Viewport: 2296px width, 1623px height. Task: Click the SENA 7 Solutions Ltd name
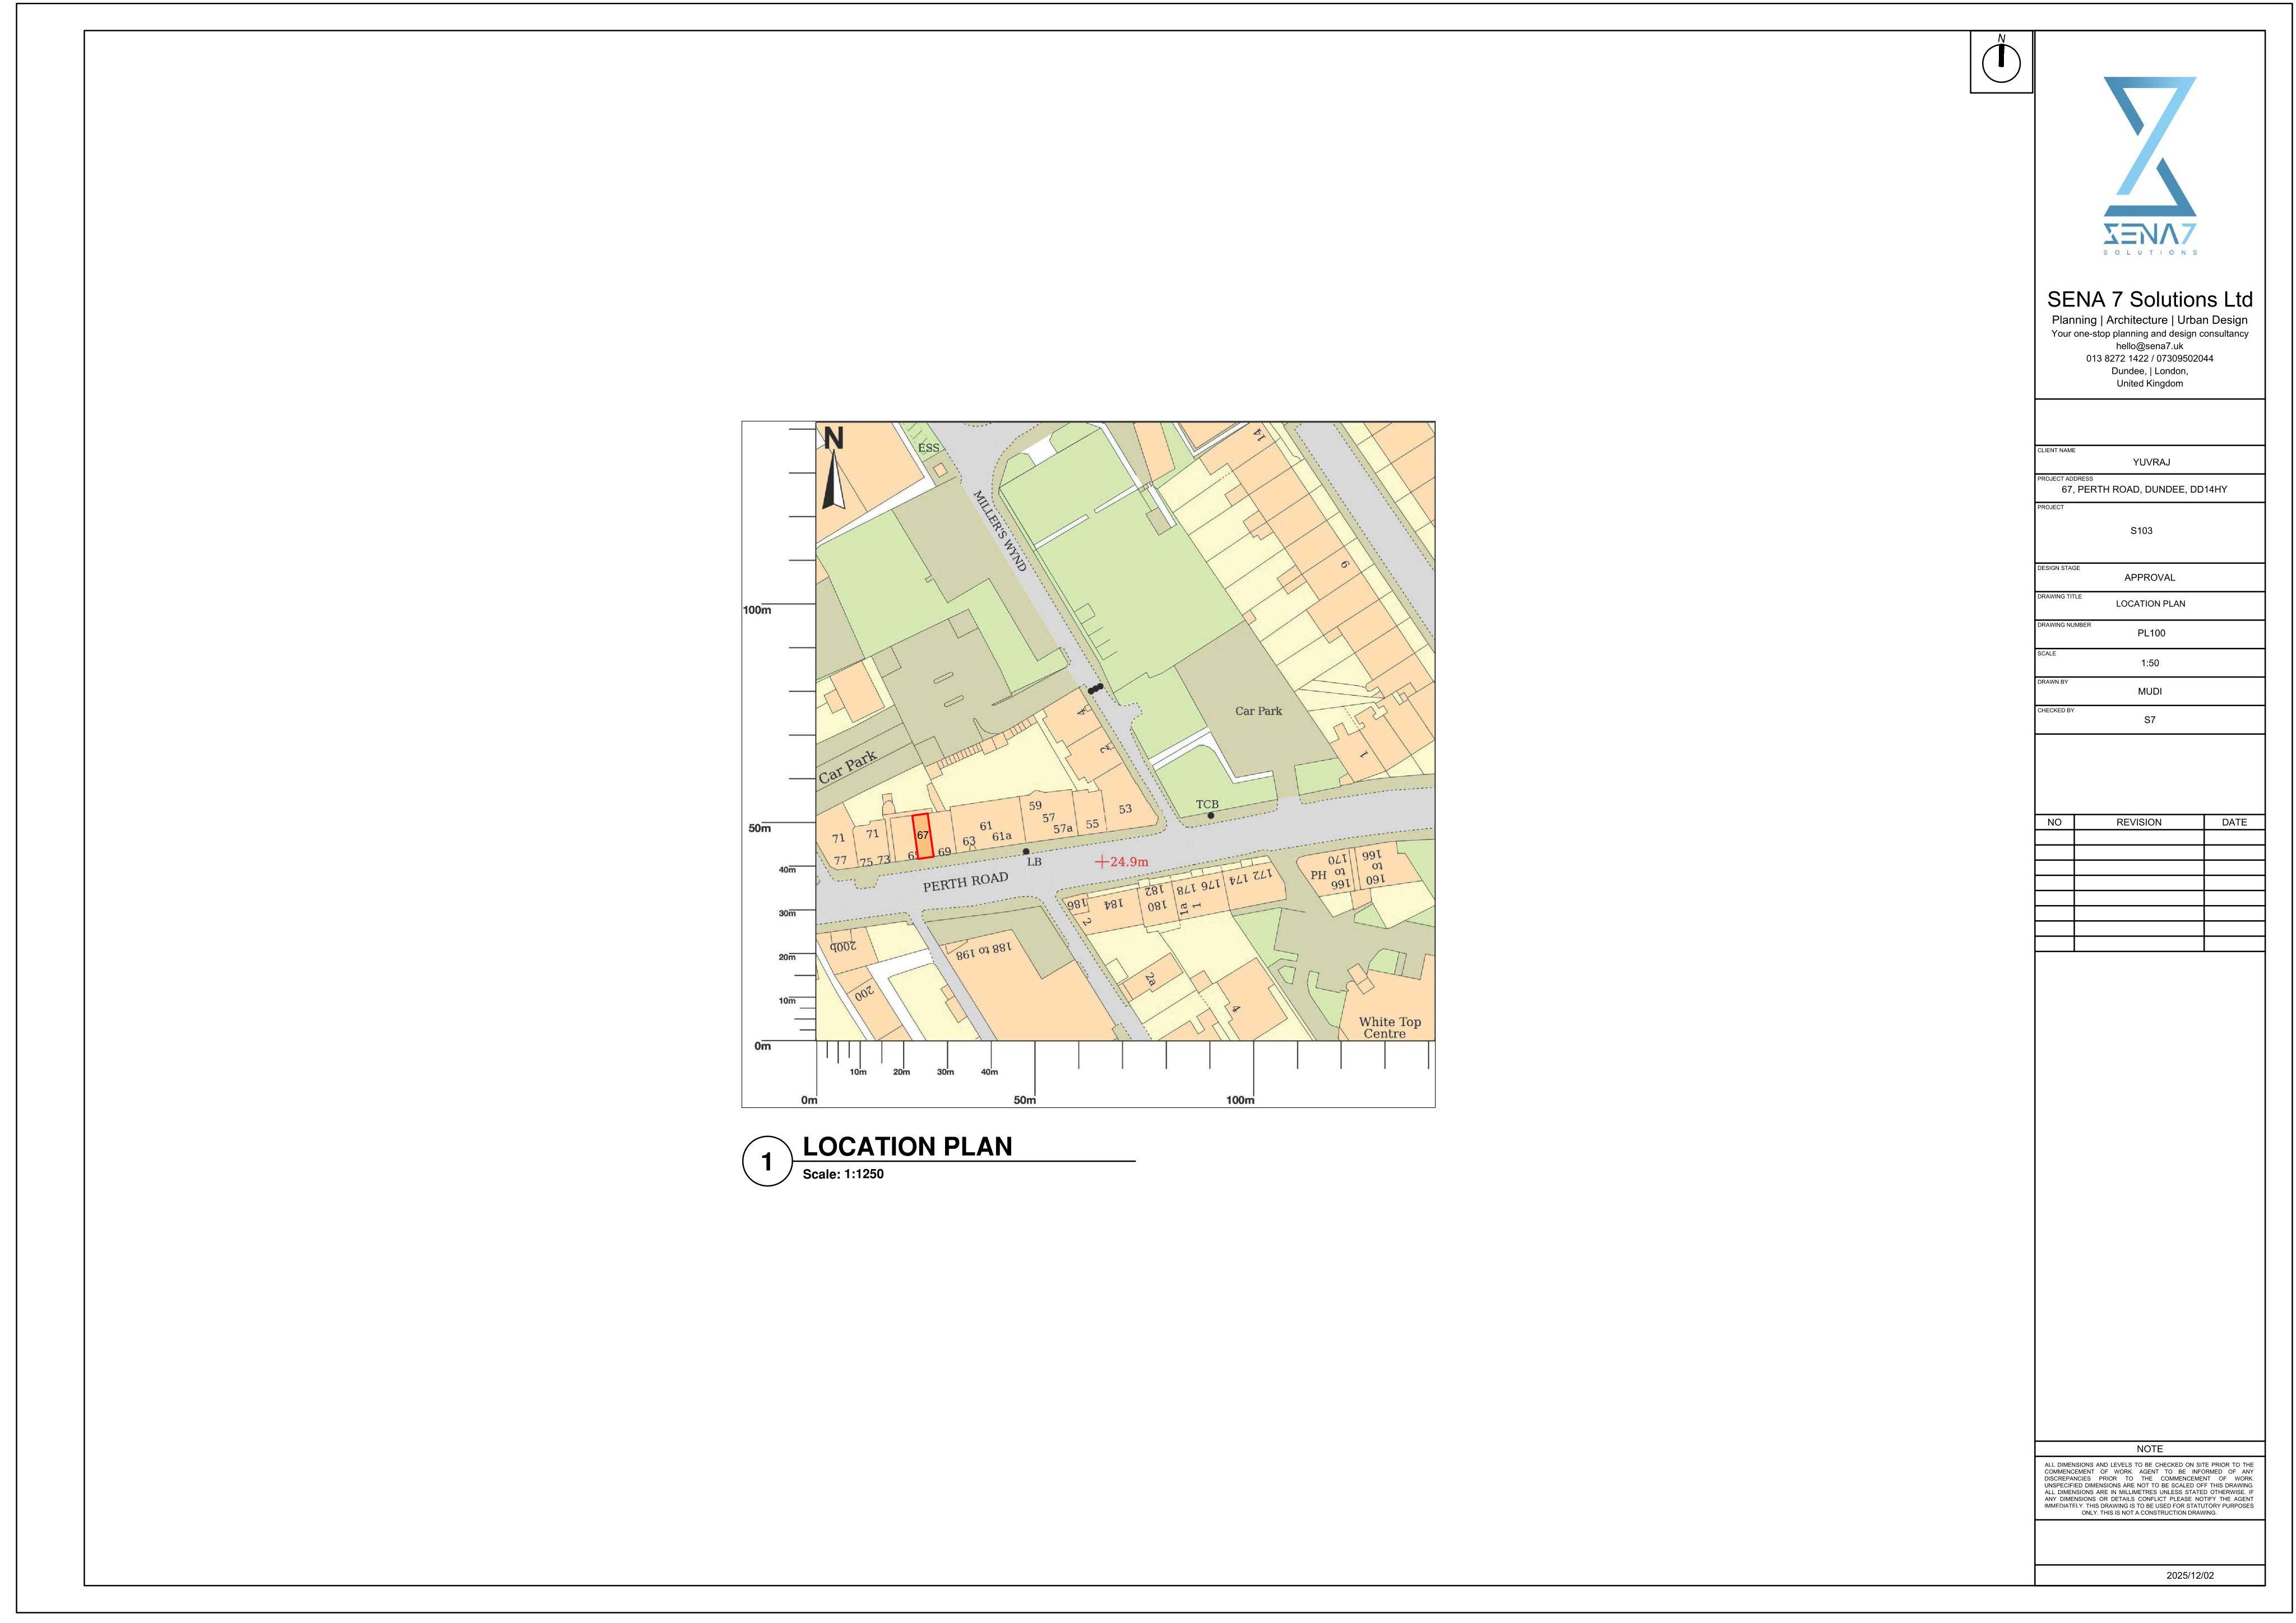click(2150, 300)
